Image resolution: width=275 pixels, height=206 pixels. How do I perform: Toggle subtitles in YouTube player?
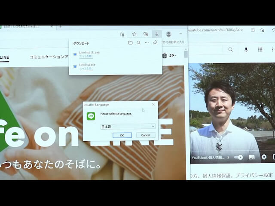[251, 157]
